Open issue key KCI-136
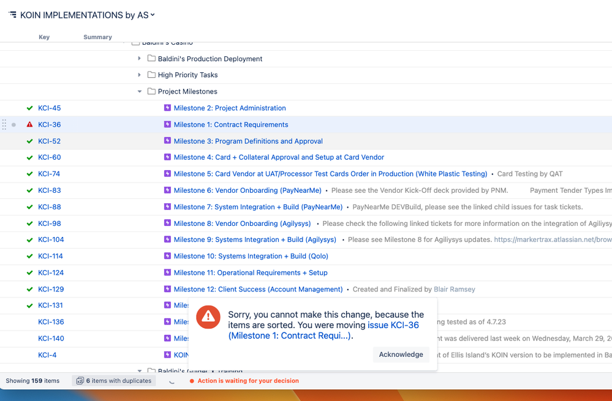Viewport: 612px width, 401px height. 51,322
